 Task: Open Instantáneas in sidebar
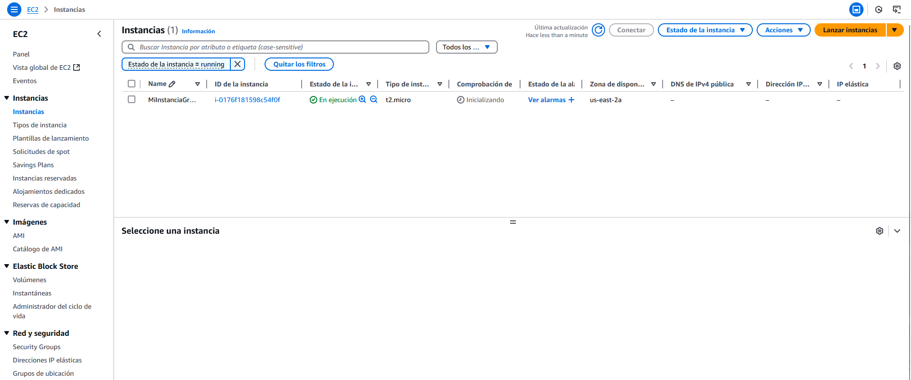click(x=32, y=293)
